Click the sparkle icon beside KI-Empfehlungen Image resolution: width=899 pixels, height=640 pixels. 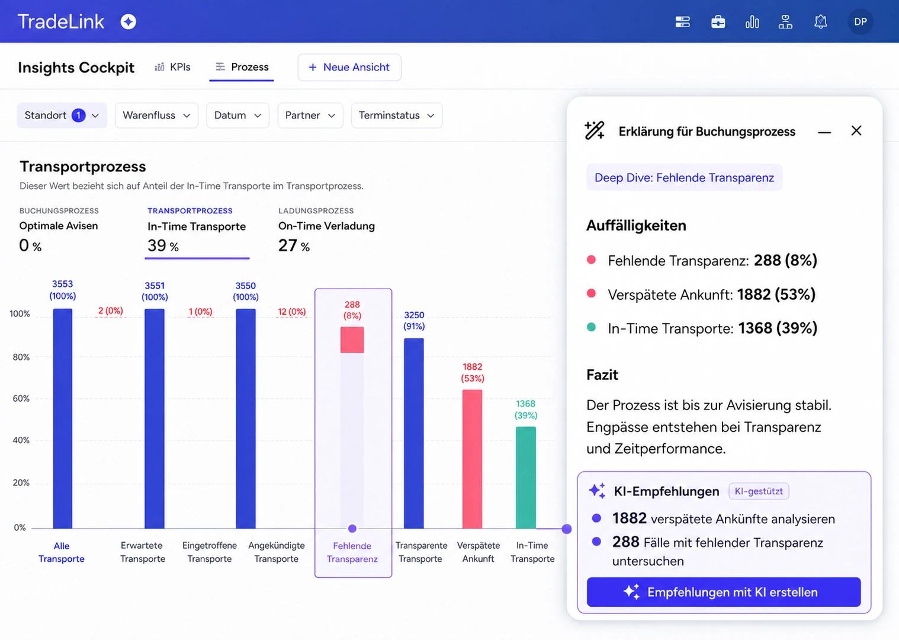click(x=597, y=491)
